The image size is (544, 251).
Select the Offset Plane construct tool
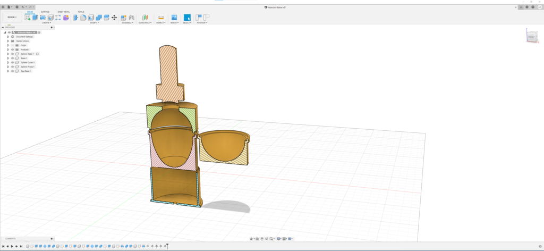pyautogui.click(x=145, y=18)
